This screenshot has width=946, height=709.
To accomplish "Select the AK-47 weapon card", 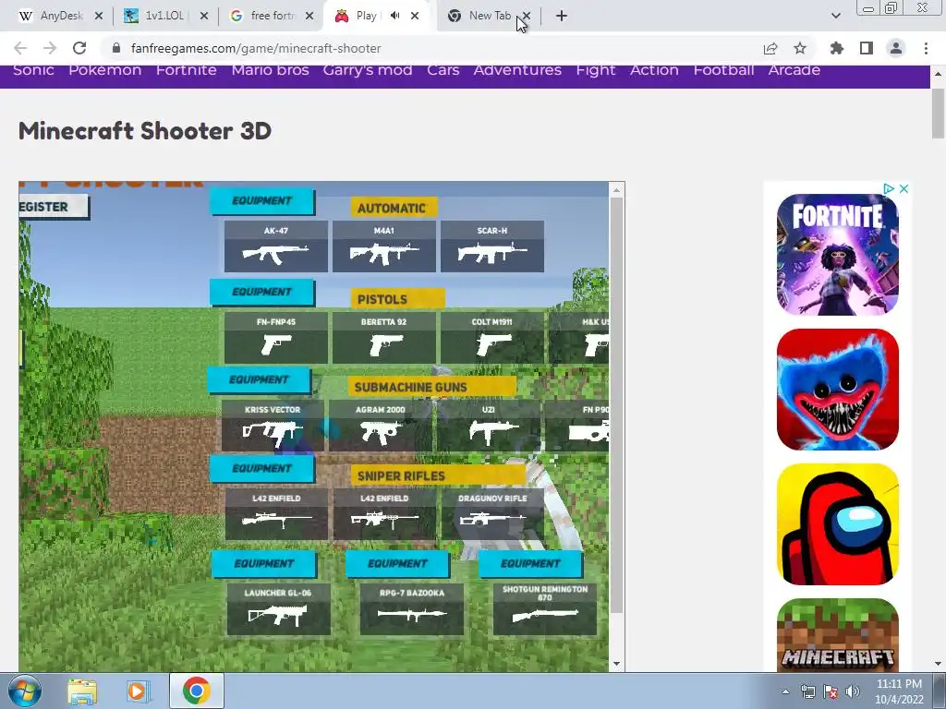I will coord(275,246).
